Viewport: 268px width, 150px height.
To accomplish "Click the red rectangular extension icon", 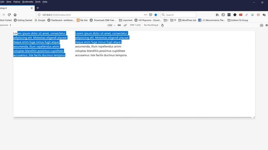I will click(241, 15).
